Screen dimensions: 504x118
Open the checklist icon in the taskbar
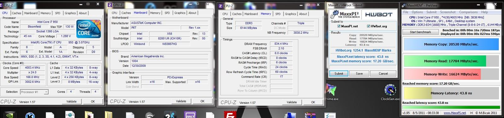click(330, 115)
